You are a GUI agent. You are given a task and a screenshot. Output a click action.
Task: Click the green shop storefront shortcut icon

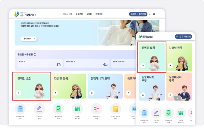(x=77, y=109)
